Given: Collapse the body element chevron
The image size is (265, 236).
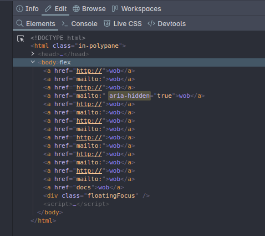Looking at the screenshot, I should 33,62.
